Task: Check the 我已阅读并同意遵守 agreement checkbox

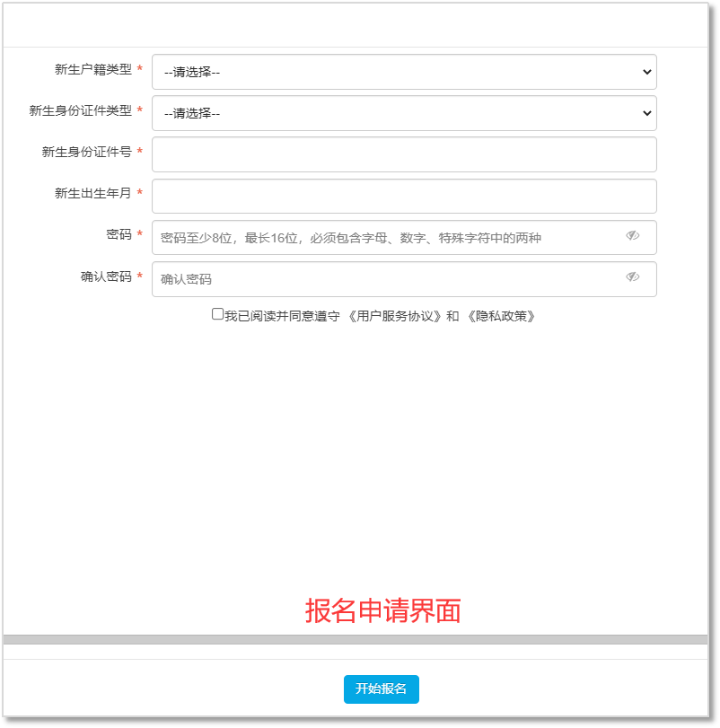Action: tap(216, 312)
